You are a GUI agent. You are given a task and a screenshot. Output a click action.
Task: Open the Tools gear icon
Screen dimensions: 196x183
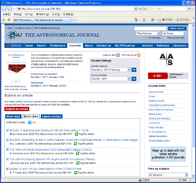click(x=178, y=20)
